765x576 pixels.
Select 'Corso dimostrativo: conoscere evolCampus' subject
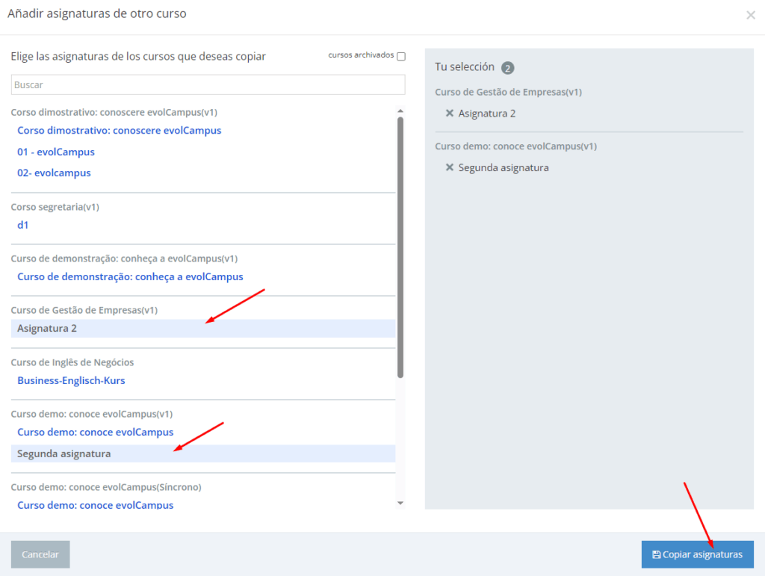point(119,130)
